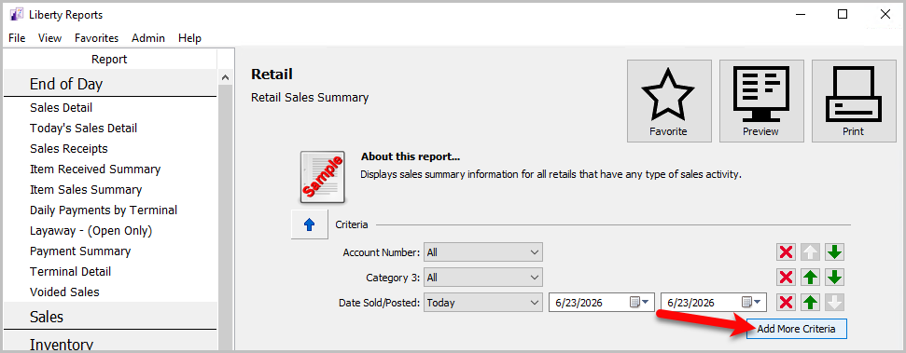Viewport: 906px width, 353px height.
Task: Open the Admin menu
Action: click(x=148, y=38)
